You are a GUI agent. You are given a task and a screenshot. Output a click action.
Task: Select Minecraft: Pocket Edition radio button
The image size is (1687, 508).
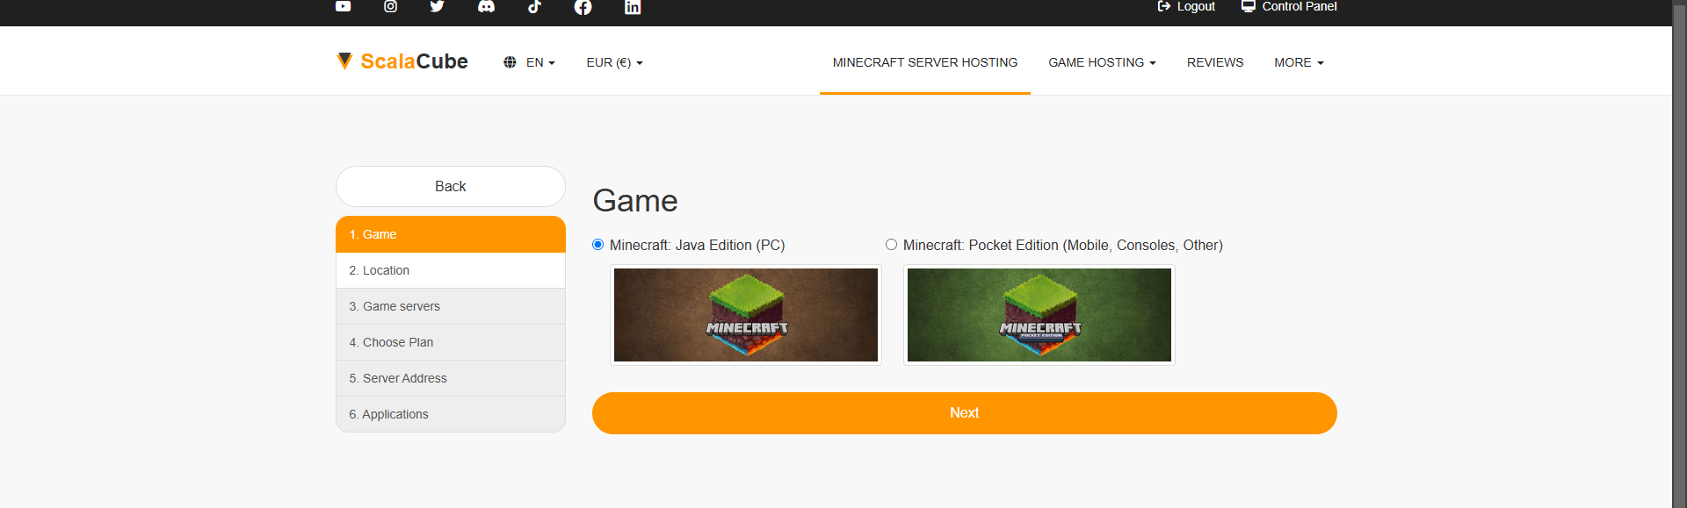pyautogui.click(x=892, y=245)
